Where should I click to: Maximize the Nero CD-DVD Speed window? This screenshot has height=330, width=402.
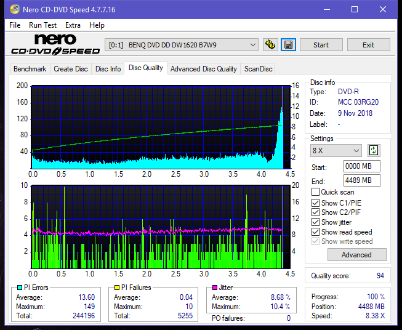[355, 9]
